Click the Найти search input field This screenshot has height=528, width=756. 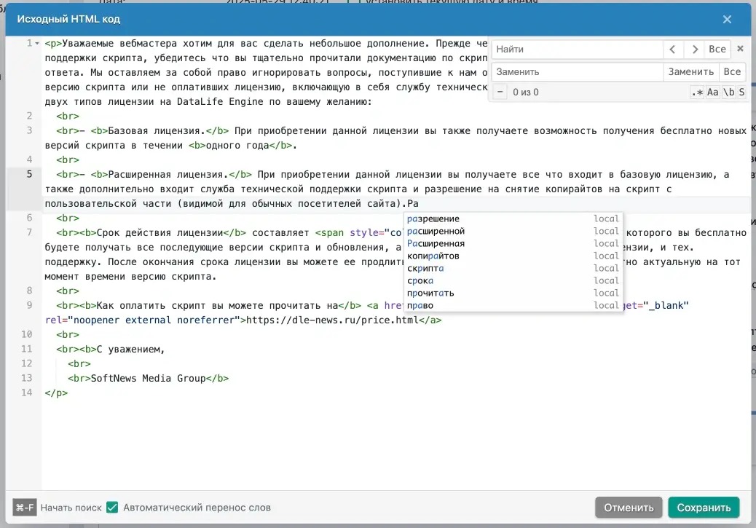(x=577, y=50)
